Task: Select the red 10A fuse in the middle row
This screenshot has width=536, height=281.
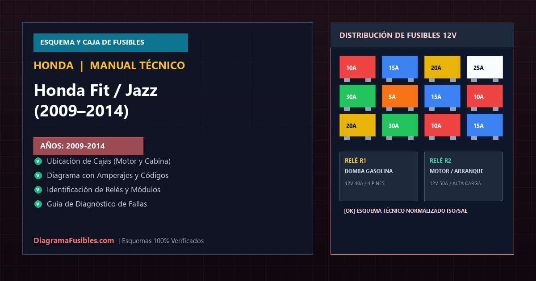Action: [x=485, y=96]
